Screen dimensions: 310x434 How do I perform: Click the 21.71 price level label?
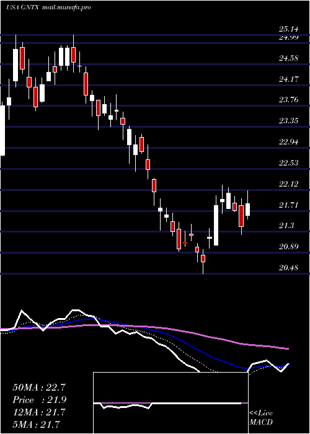click(x=289, y=205)
